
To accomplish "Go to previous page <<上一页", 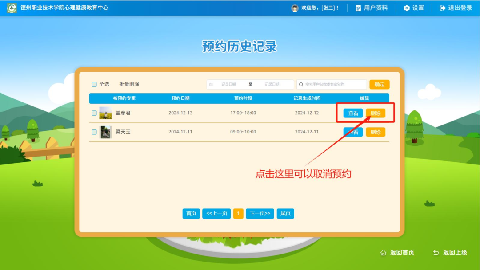I will coord(217,214).
